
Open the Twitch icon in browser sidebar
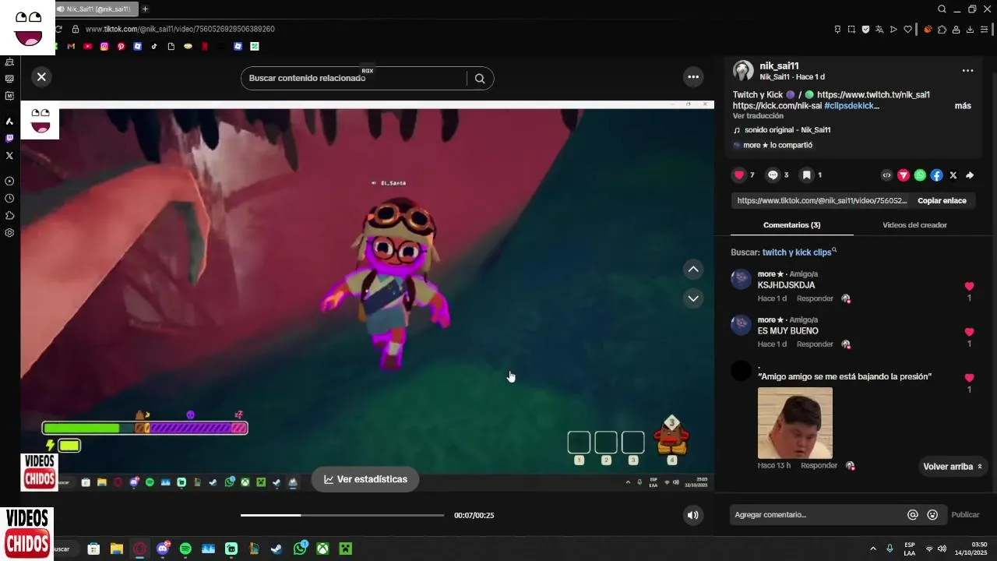tap(9, 138)
